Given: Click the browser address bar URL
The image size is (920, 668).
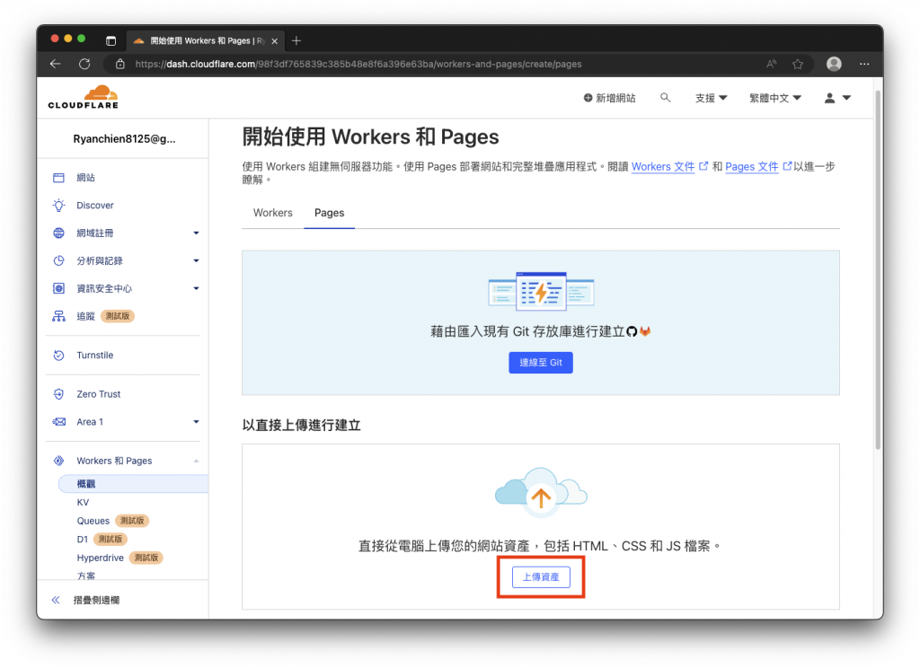Looking at the screenshot, I should (x=358, y=64).
